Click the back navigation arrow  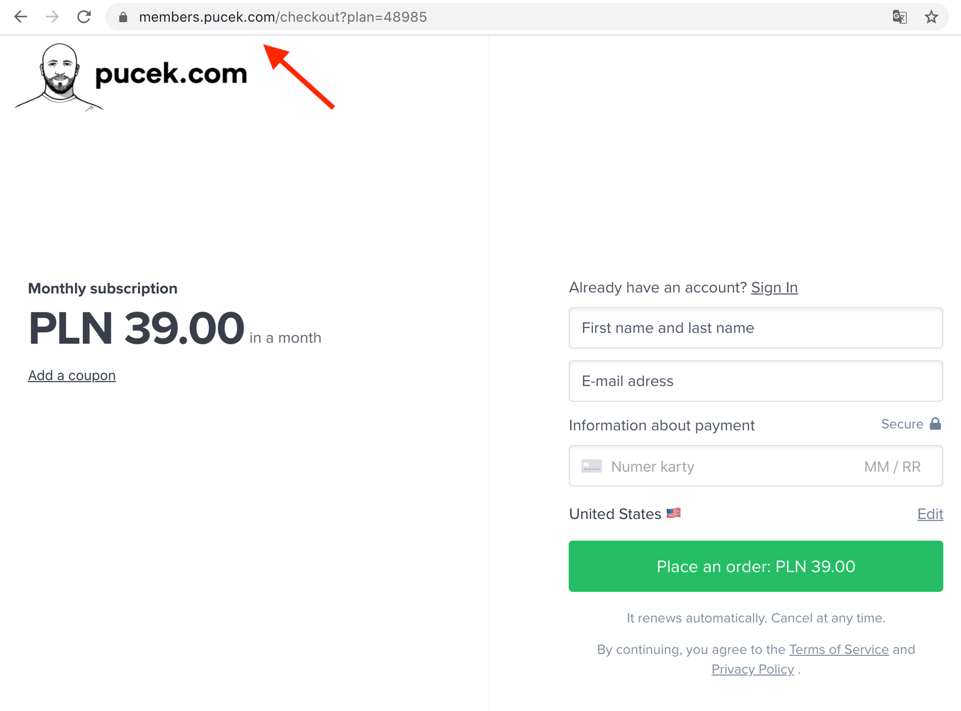click(21, 17)
